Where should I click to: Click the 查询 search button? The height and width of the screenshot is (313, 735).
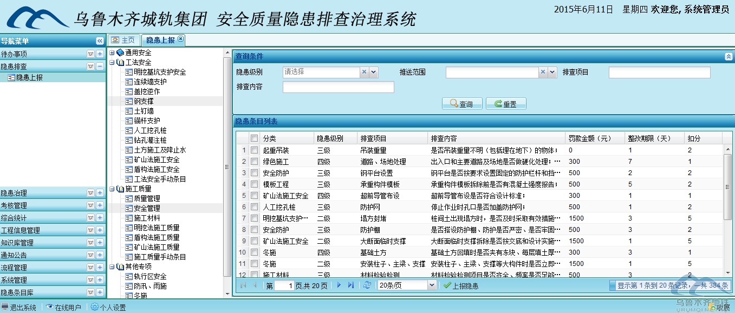[x=462, y=104]
